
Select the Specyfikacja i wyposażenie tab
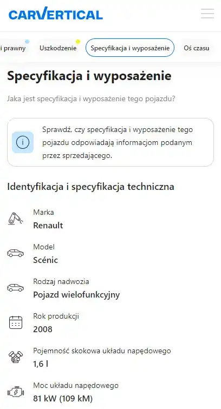click(130, 48)
